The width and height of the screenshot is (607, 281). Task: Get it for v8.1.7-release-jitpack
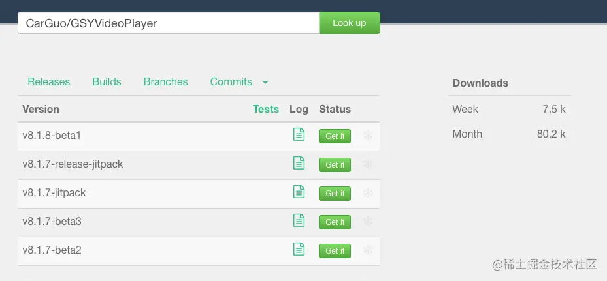point(335,165)
